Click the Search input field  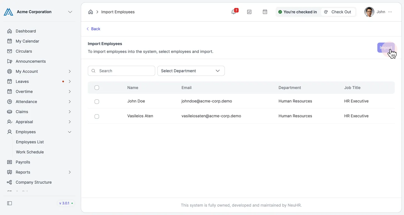121,71
